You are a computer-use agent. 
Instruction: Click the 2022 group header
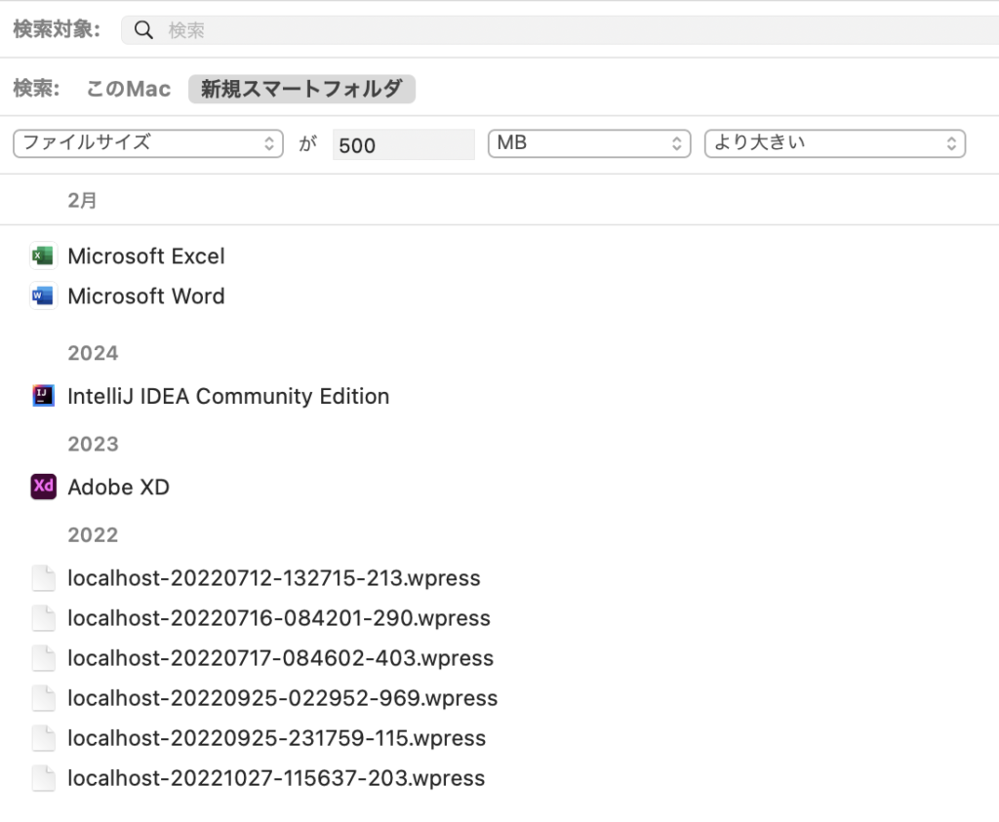pos(93,535)
